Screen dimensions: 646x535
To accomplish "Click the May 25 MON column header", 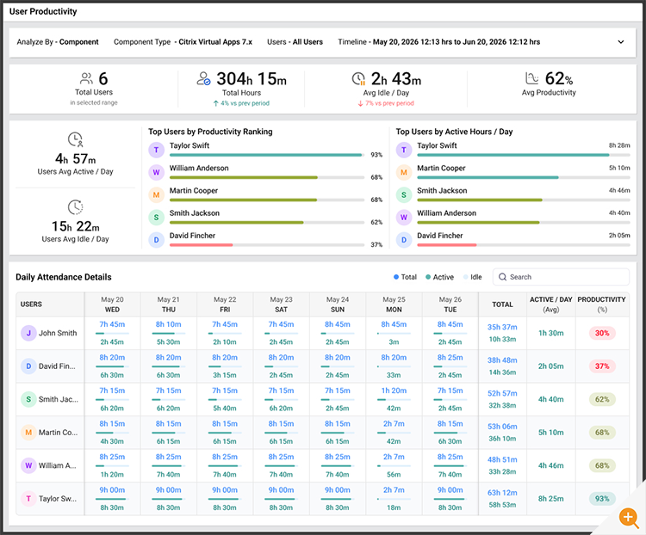I will pyautogui.click(x=394, y=304).
